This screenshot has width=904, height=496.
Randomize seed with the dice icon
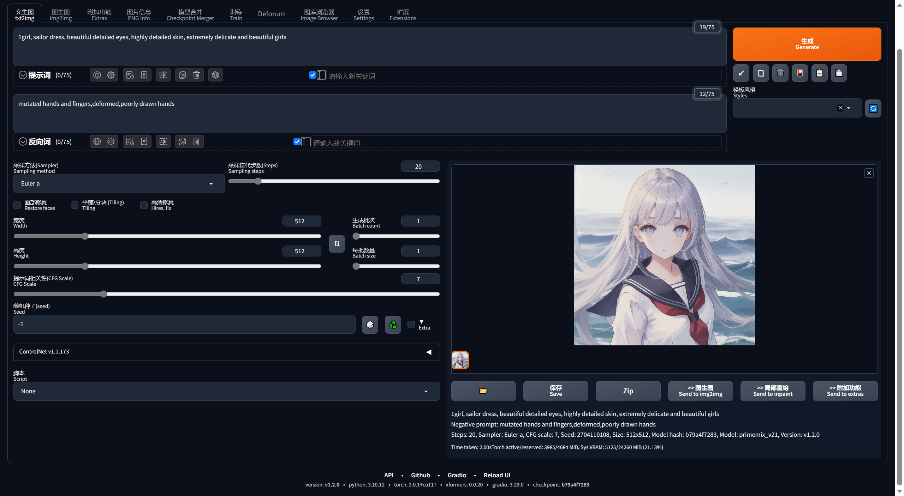click(x=370, y=325)
